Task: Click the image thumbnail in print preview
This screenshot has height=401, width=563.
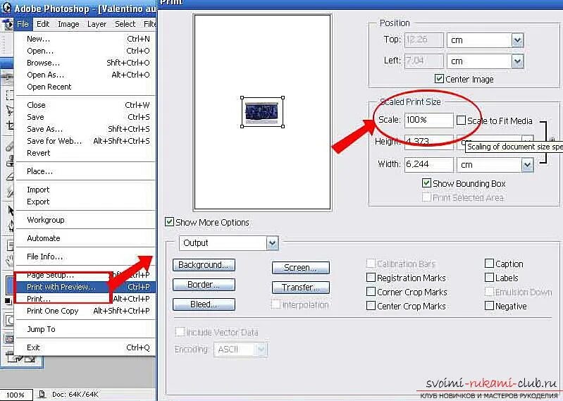Action: pos(261,111)
